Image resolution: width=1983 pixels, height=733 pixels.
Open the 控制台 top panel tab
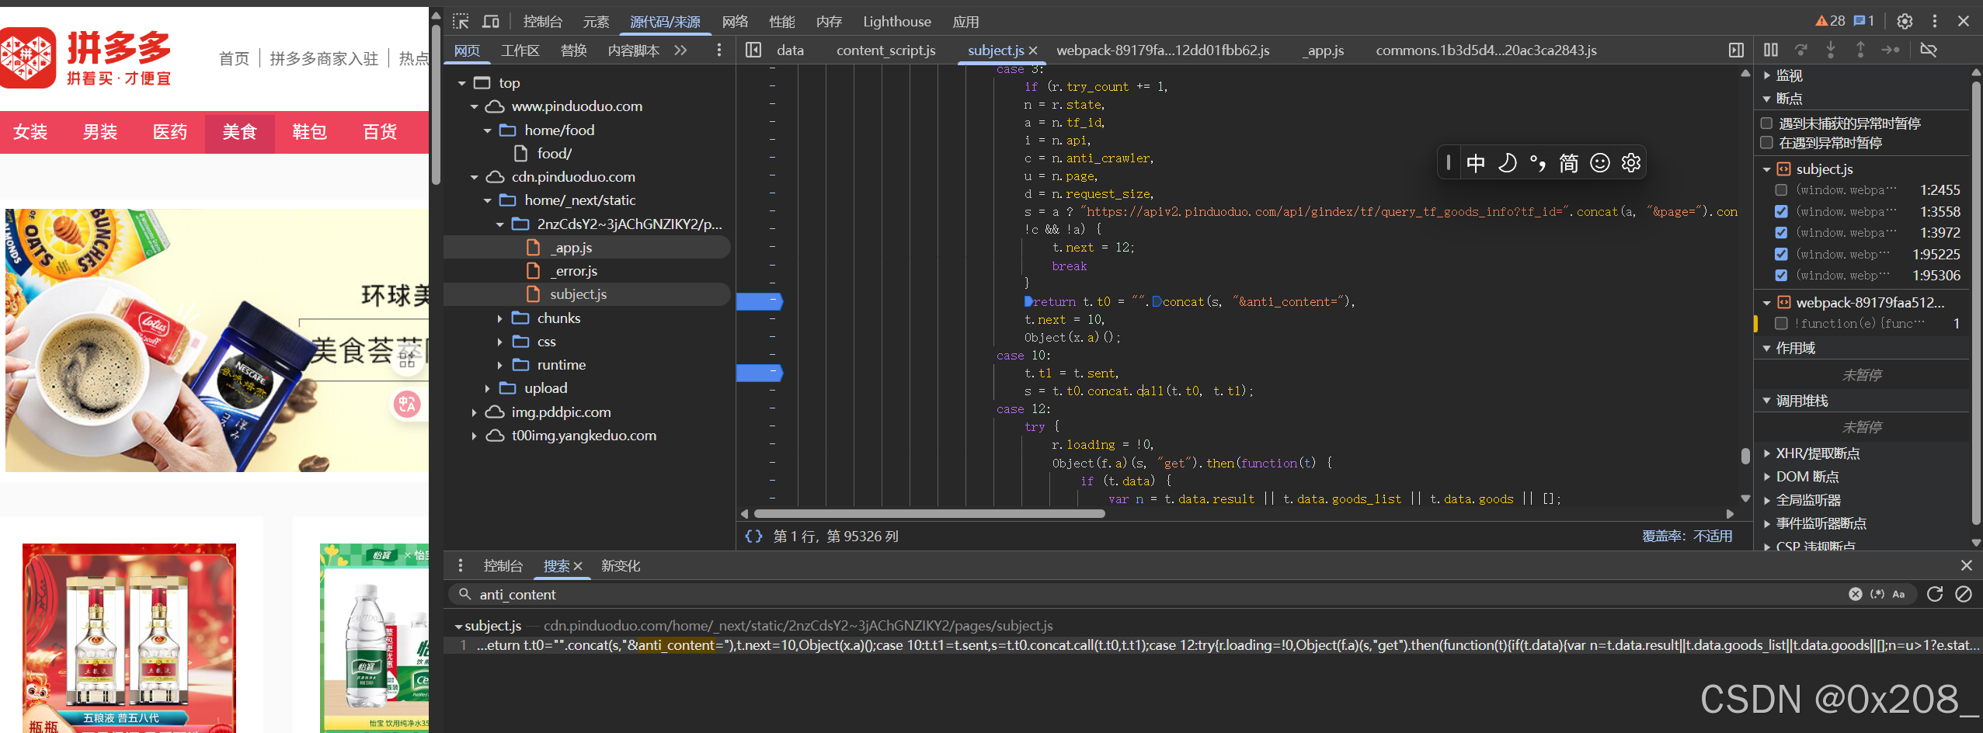point(542,22)
